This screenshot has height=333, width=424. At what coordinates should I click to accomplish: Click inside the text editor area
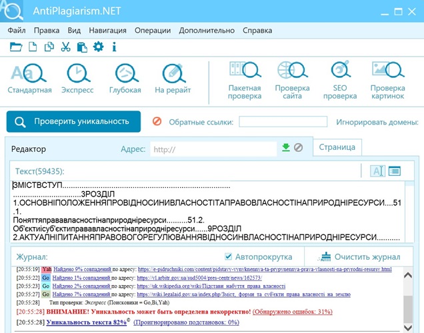208,212
